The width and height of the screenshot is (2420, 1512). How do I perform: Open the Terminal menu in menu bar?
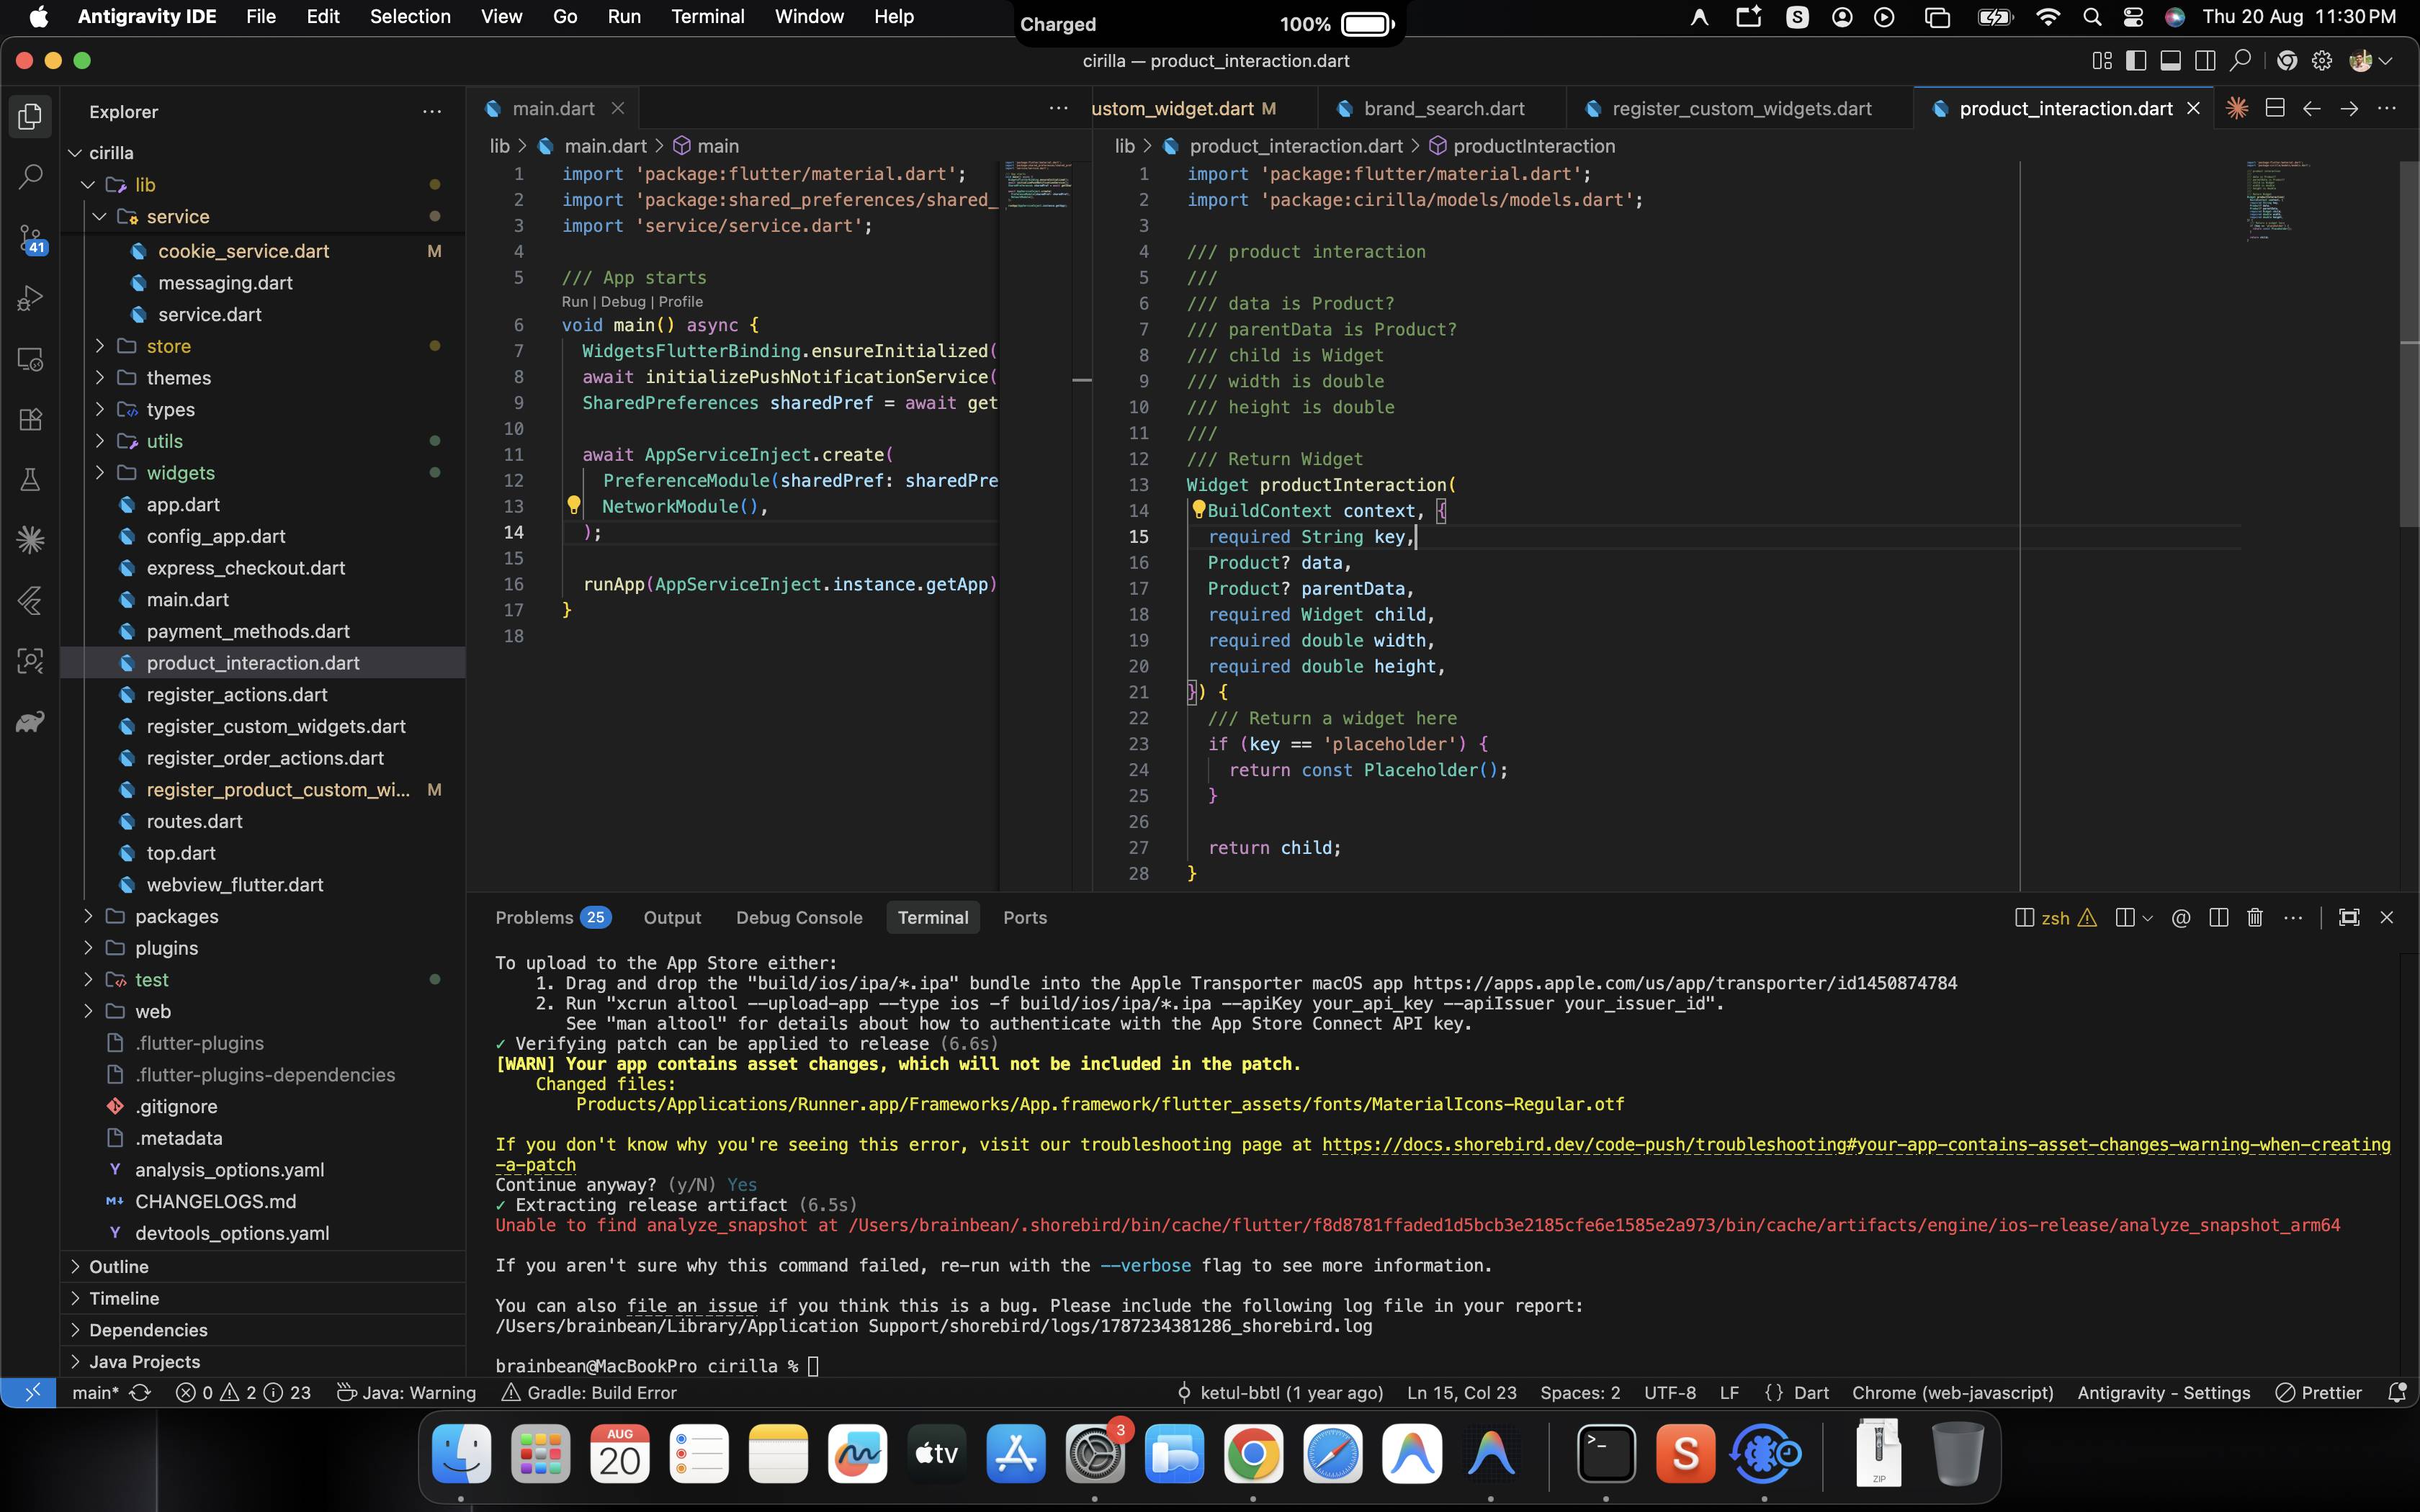(x=707, y=17)
